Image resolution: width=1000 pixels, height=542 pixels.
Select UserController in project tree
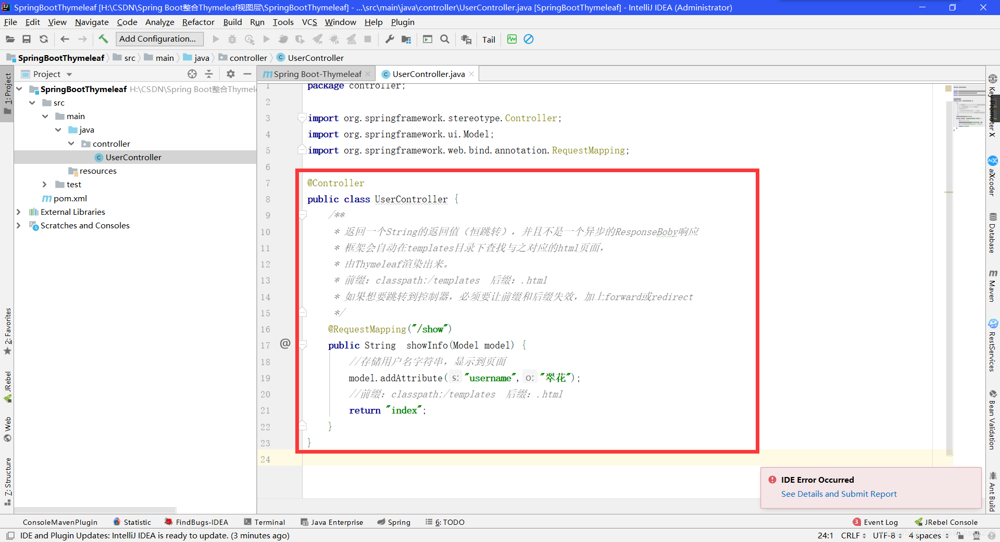pyautogui.click(x=133, y=157)
